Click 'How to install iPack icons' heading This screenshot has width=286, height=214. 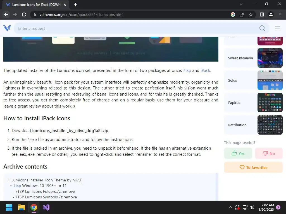[x=37, y=118]
